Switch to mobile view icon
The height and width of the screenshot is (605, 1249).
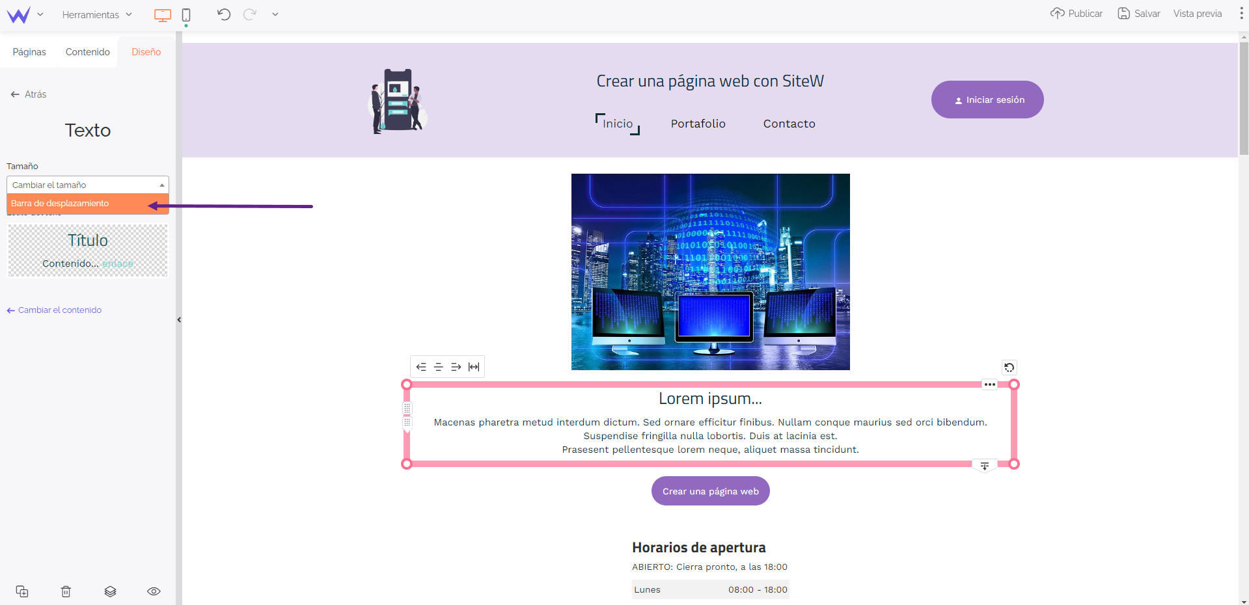[x=186, y=15]
